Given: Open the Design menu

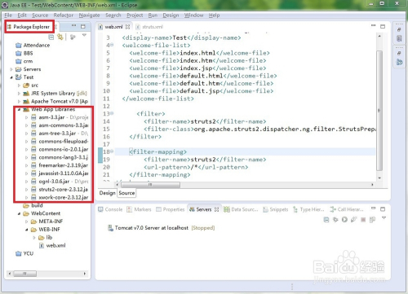Looking at the screenshot, I should [171, 15].
